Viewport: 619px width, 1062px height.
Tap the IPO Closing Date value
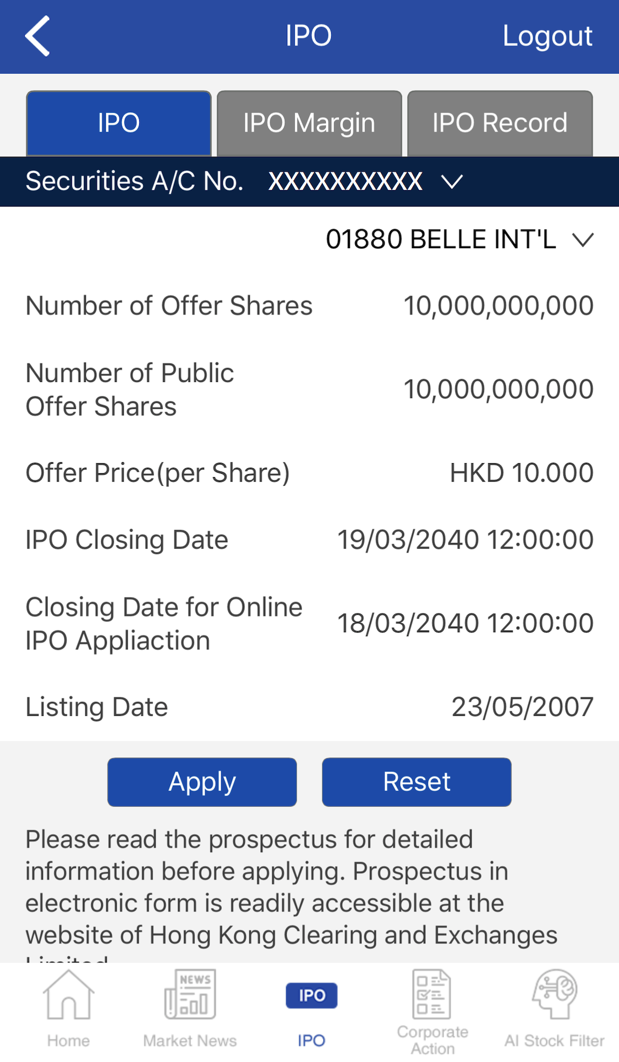(465, 540)
